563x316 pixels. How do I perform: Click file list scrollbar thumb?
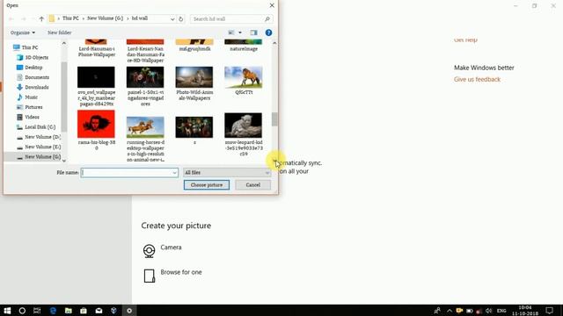coord(274,119)
